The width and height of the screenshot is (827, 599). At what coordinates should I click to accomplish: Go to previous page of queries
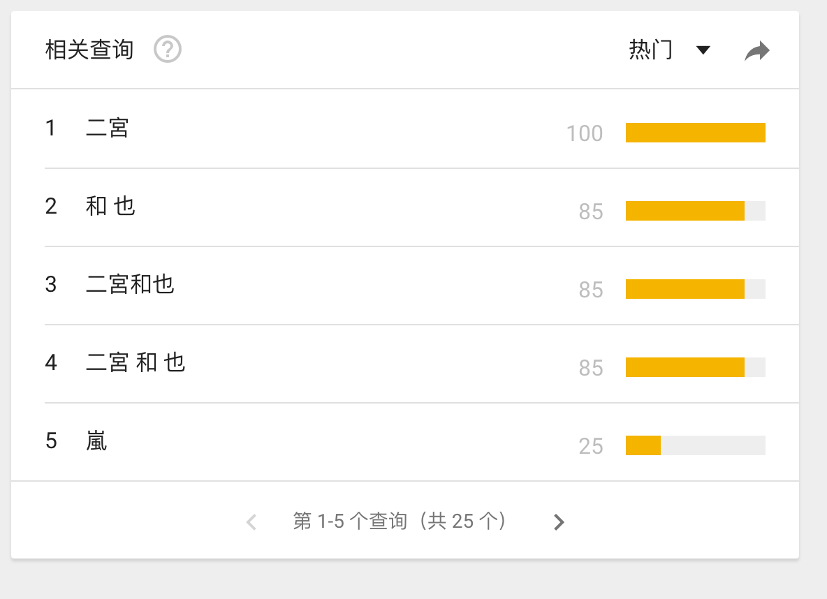(251, 522)
